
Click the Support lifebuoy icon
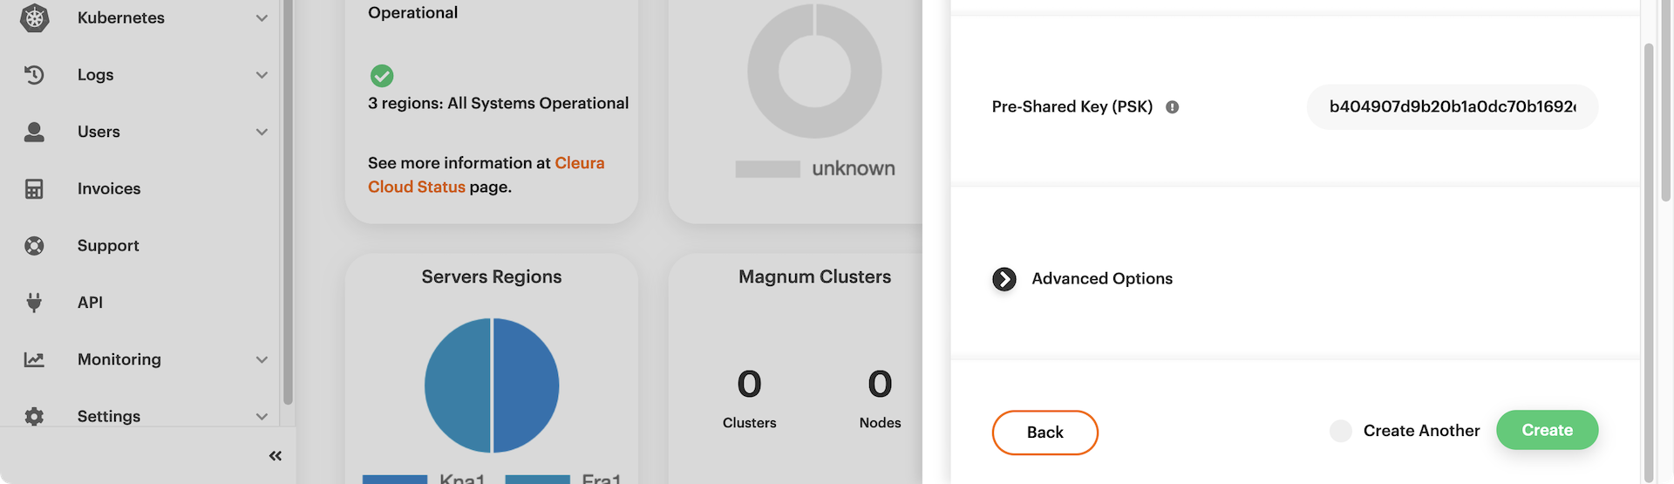[x=34, y=246]
